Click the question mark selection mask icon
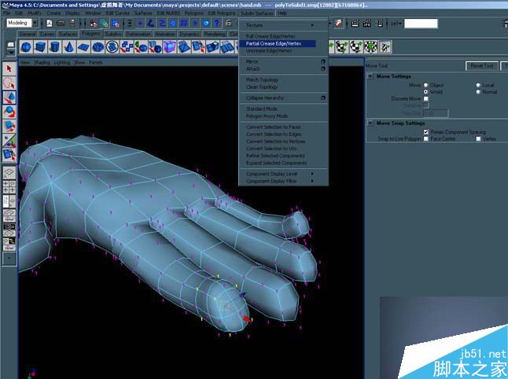 click(x=217, y=23)
